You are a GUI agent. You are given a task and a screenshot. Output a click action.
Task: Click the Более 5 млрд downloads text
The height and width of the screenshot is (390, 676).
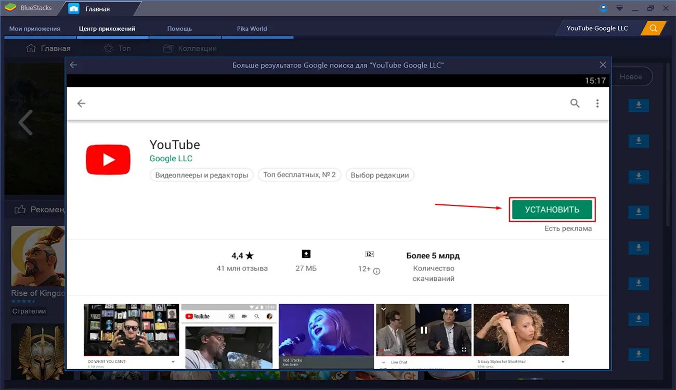click(433, 256)
